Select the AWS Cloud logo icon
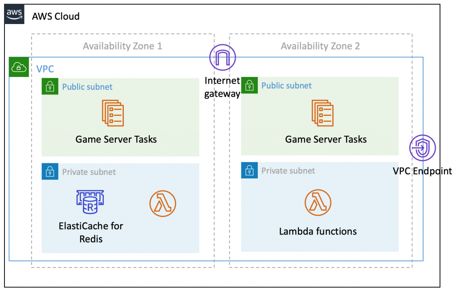Viewport: 456px width, 295px height. tap(14, 14)
